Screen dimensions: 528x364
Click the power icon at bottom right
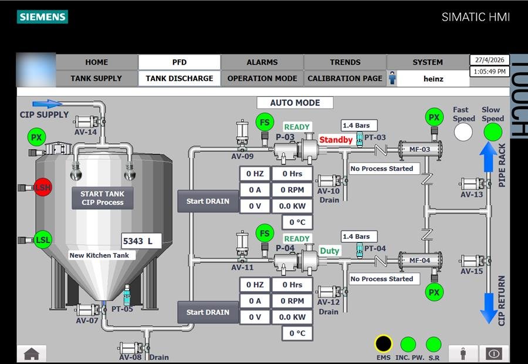pos(494,354)
